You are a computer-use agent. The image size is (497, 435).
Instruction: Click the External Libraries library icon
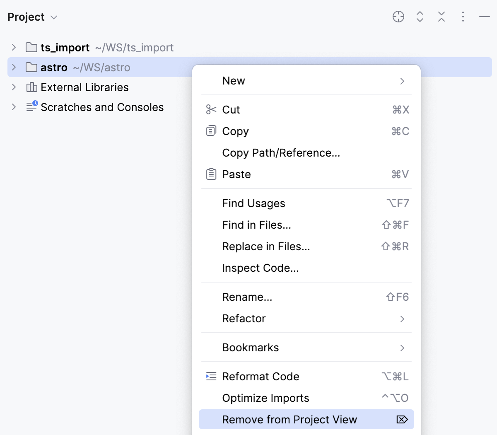31,87
